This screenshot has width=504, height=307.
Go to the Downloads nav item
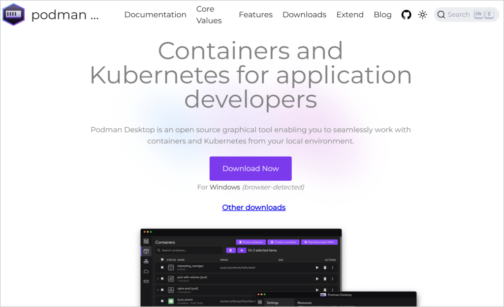[x=304, y=15]
